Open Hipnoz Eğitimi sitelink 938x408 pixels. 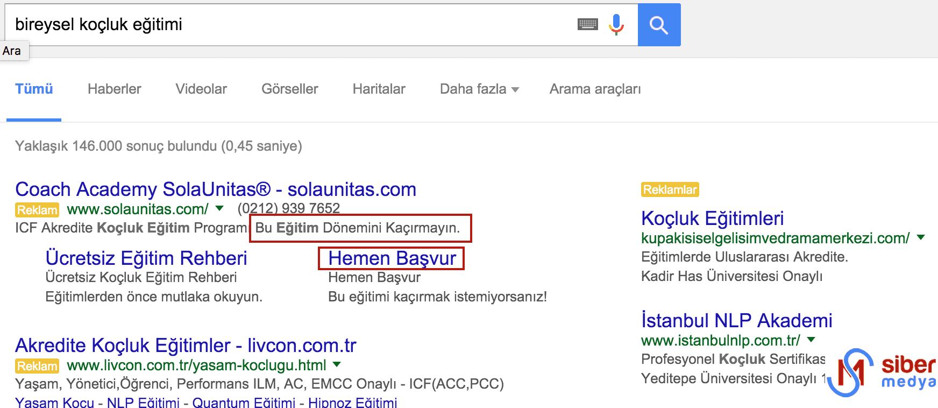click(x=353, y=403)
